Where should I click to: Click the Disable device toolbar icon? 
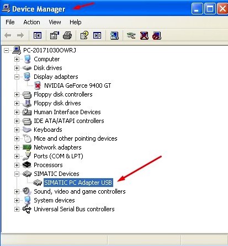[x=157, y=35]
